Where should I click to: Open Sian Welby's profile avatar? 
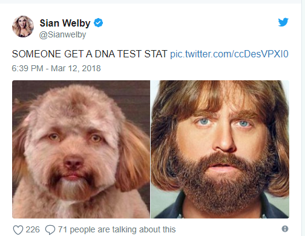(x=23, y=27)
